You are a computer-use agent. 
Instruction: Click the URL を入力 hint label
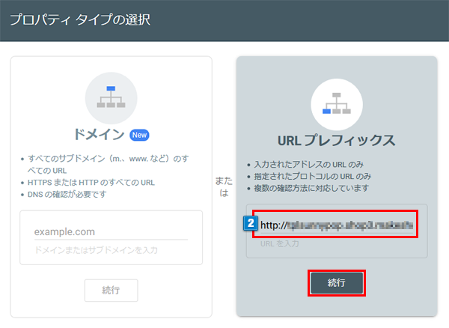click(280, 243)
